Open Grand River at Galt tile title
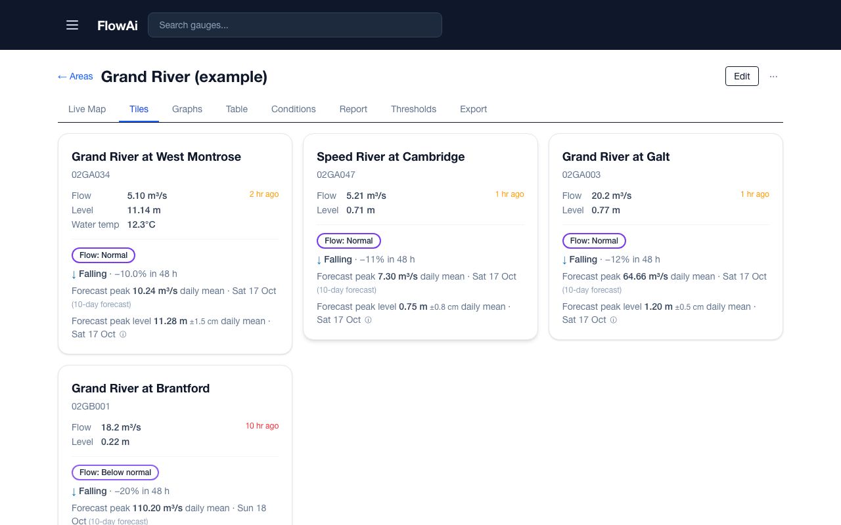This screenshot has width=841, height=525. pyautogui.click(x=616, y=157)
